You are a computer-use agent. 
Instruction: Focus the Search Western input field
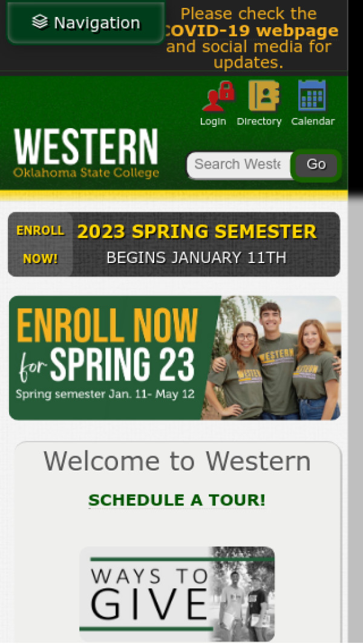[x=240, y=165]
